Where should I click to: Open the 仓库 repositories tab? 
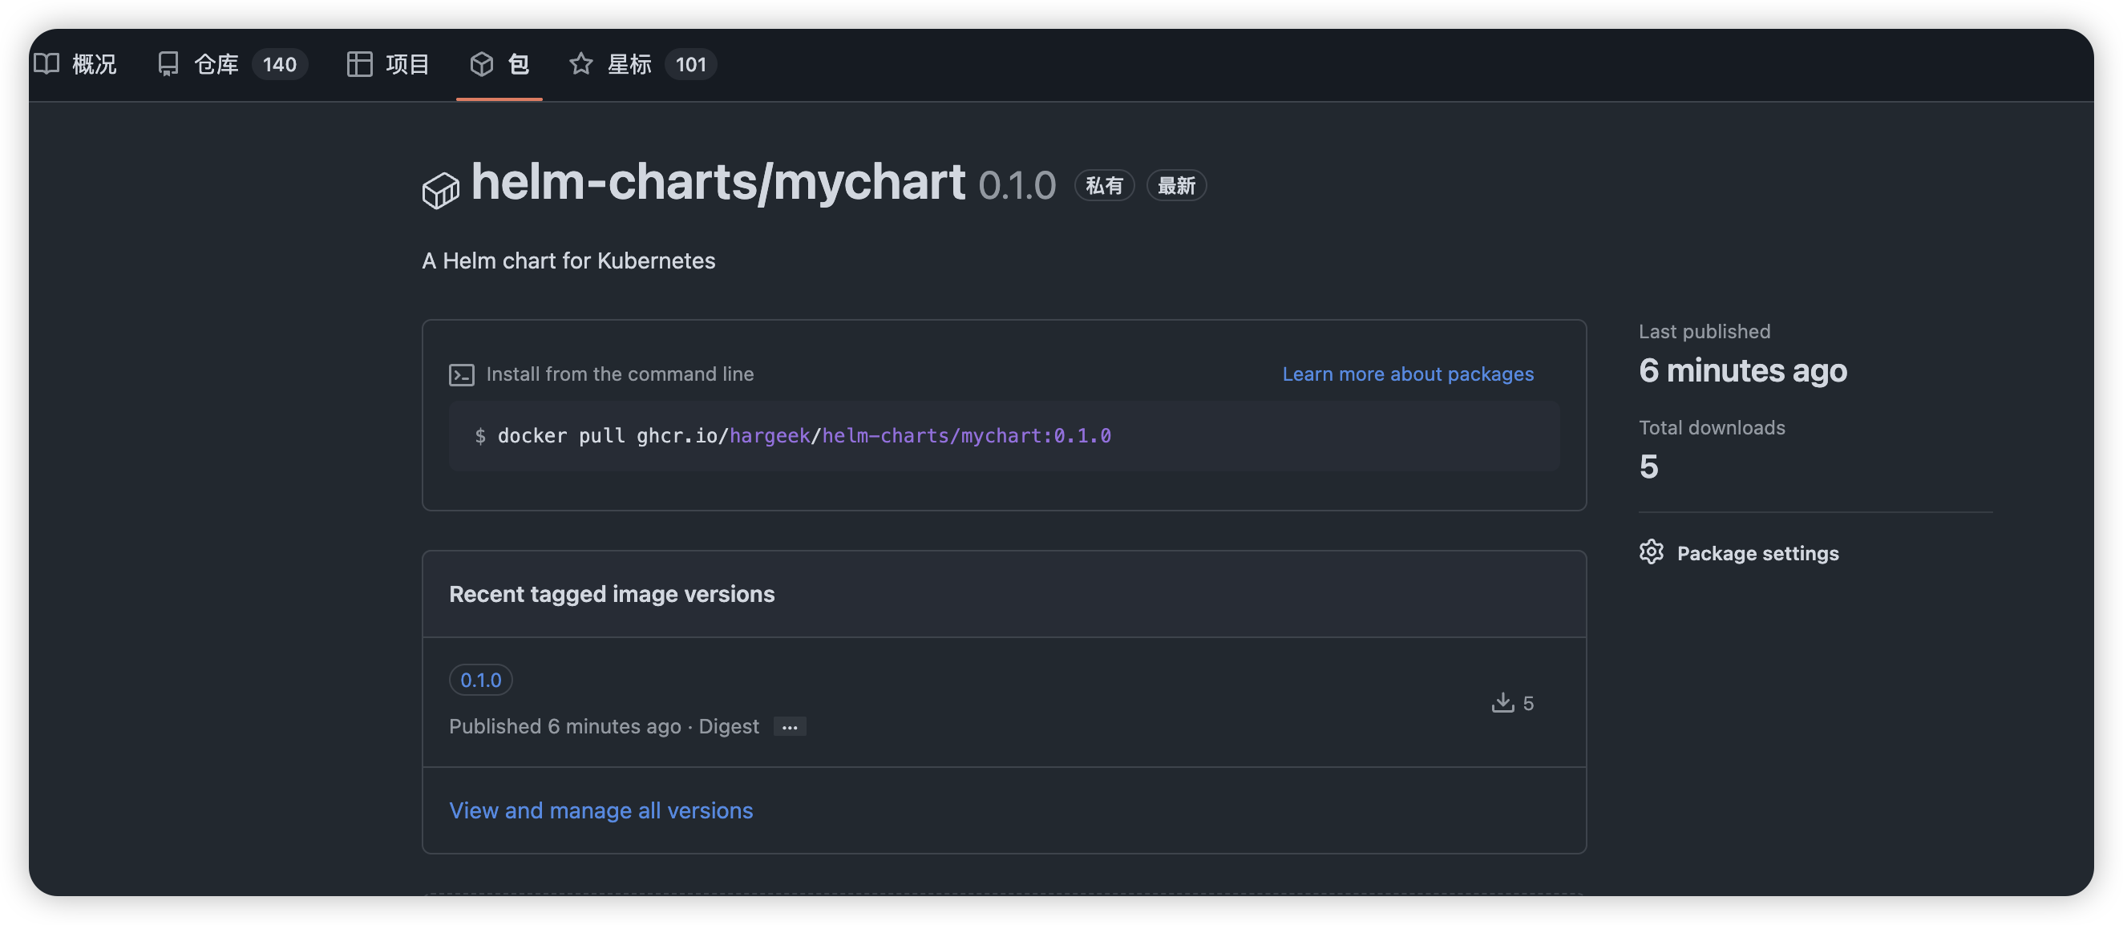(x=216, y=64)
